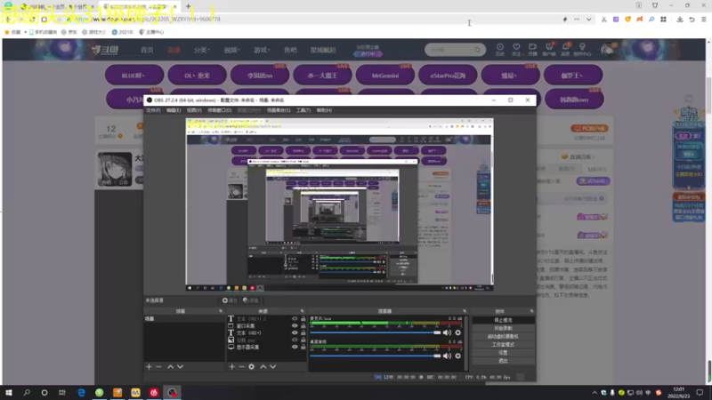Remove the selected source with the minus icon
This screenshot has width=712, height=400.
241,366
